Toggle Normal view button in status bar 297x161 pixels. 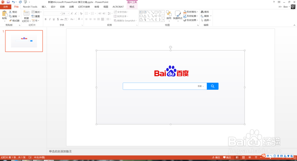(237, 157)
